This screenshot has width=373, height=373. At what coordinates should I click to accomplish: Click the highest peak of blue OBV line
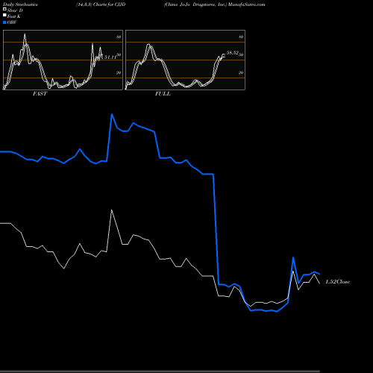112,115
